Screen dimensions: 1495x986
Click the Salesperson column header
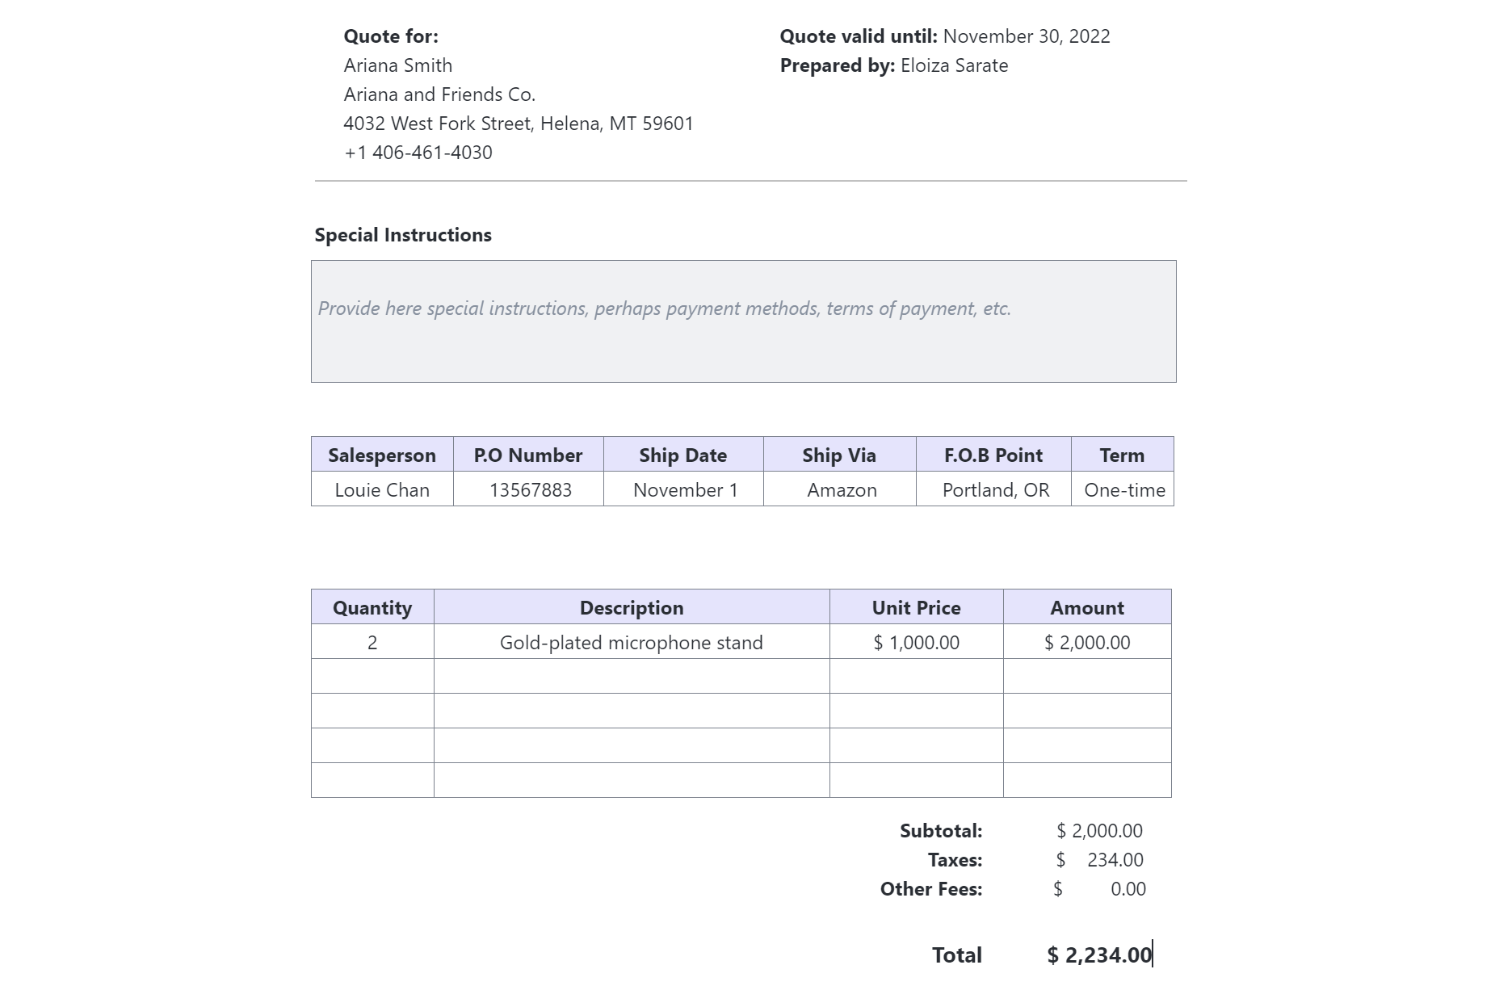point(382,455)
